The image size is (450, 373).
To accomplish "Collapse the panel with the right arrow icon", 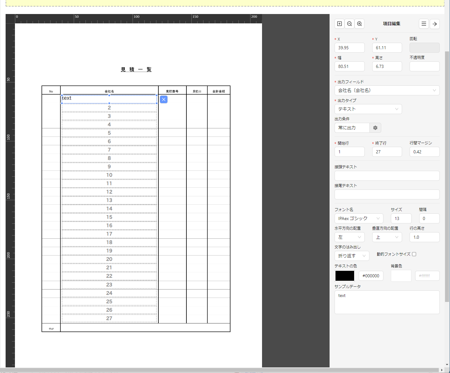I will (435, 24).
